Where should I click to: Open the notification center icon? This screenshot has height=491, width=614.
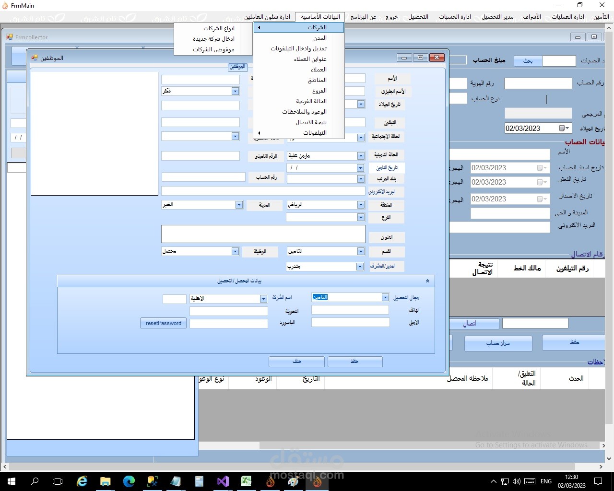[x=598, y=481]
